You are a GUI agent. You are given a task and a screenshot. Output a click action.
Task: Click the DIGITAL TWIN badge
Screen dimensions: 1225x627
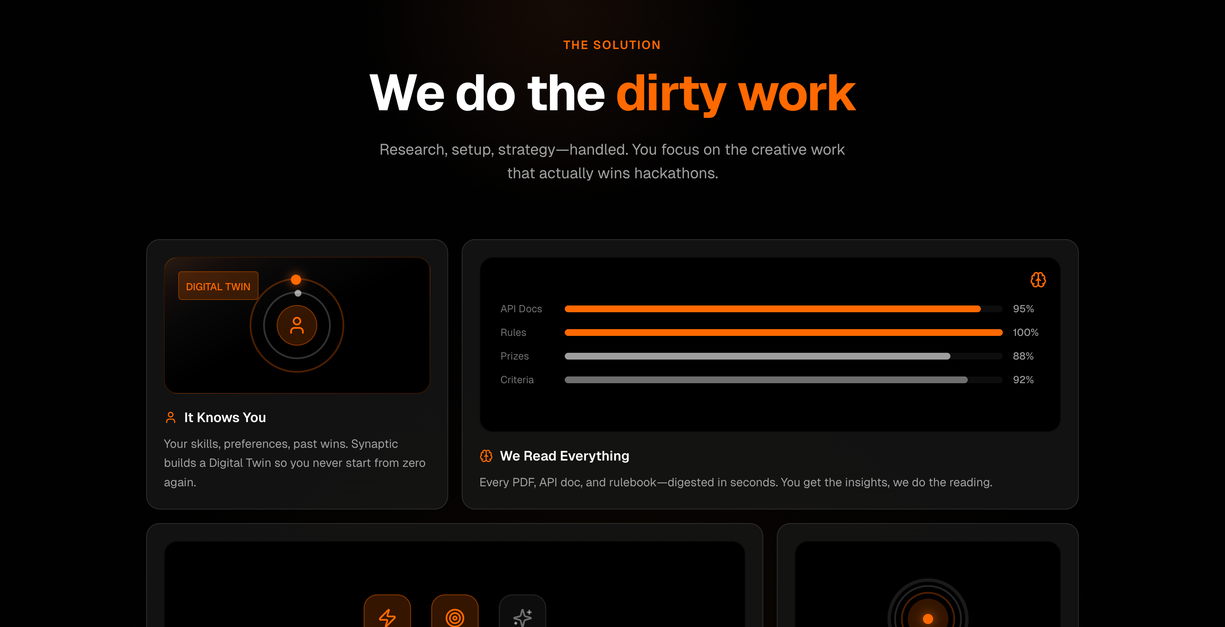click(x=218, y=286)
